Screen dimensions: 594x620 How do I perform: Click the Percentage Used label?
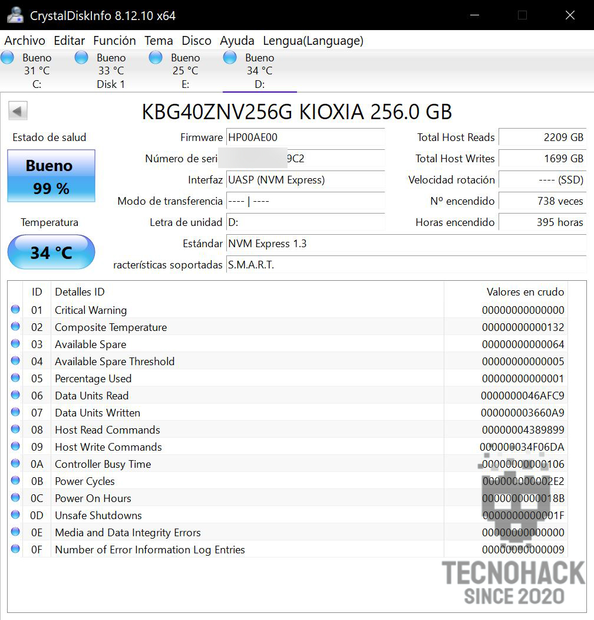coord(93,379)
